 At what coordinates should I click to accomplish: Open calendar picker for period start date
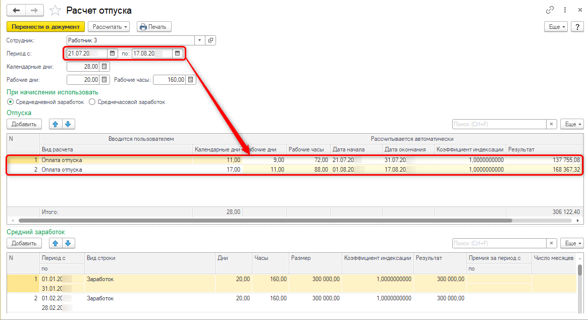click(113, 53)
